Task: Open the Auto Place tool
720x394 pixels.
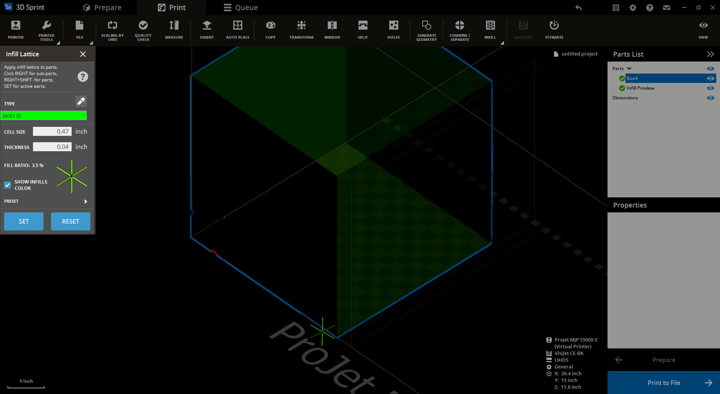Action: click(x=237, y=30)
